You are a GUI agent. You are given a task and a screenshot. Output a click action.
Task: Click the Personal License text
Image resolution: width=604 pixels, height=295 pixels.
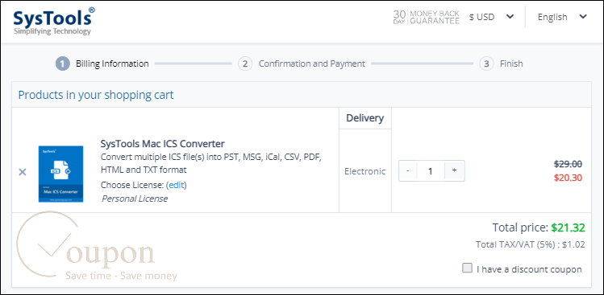point(135,199)
